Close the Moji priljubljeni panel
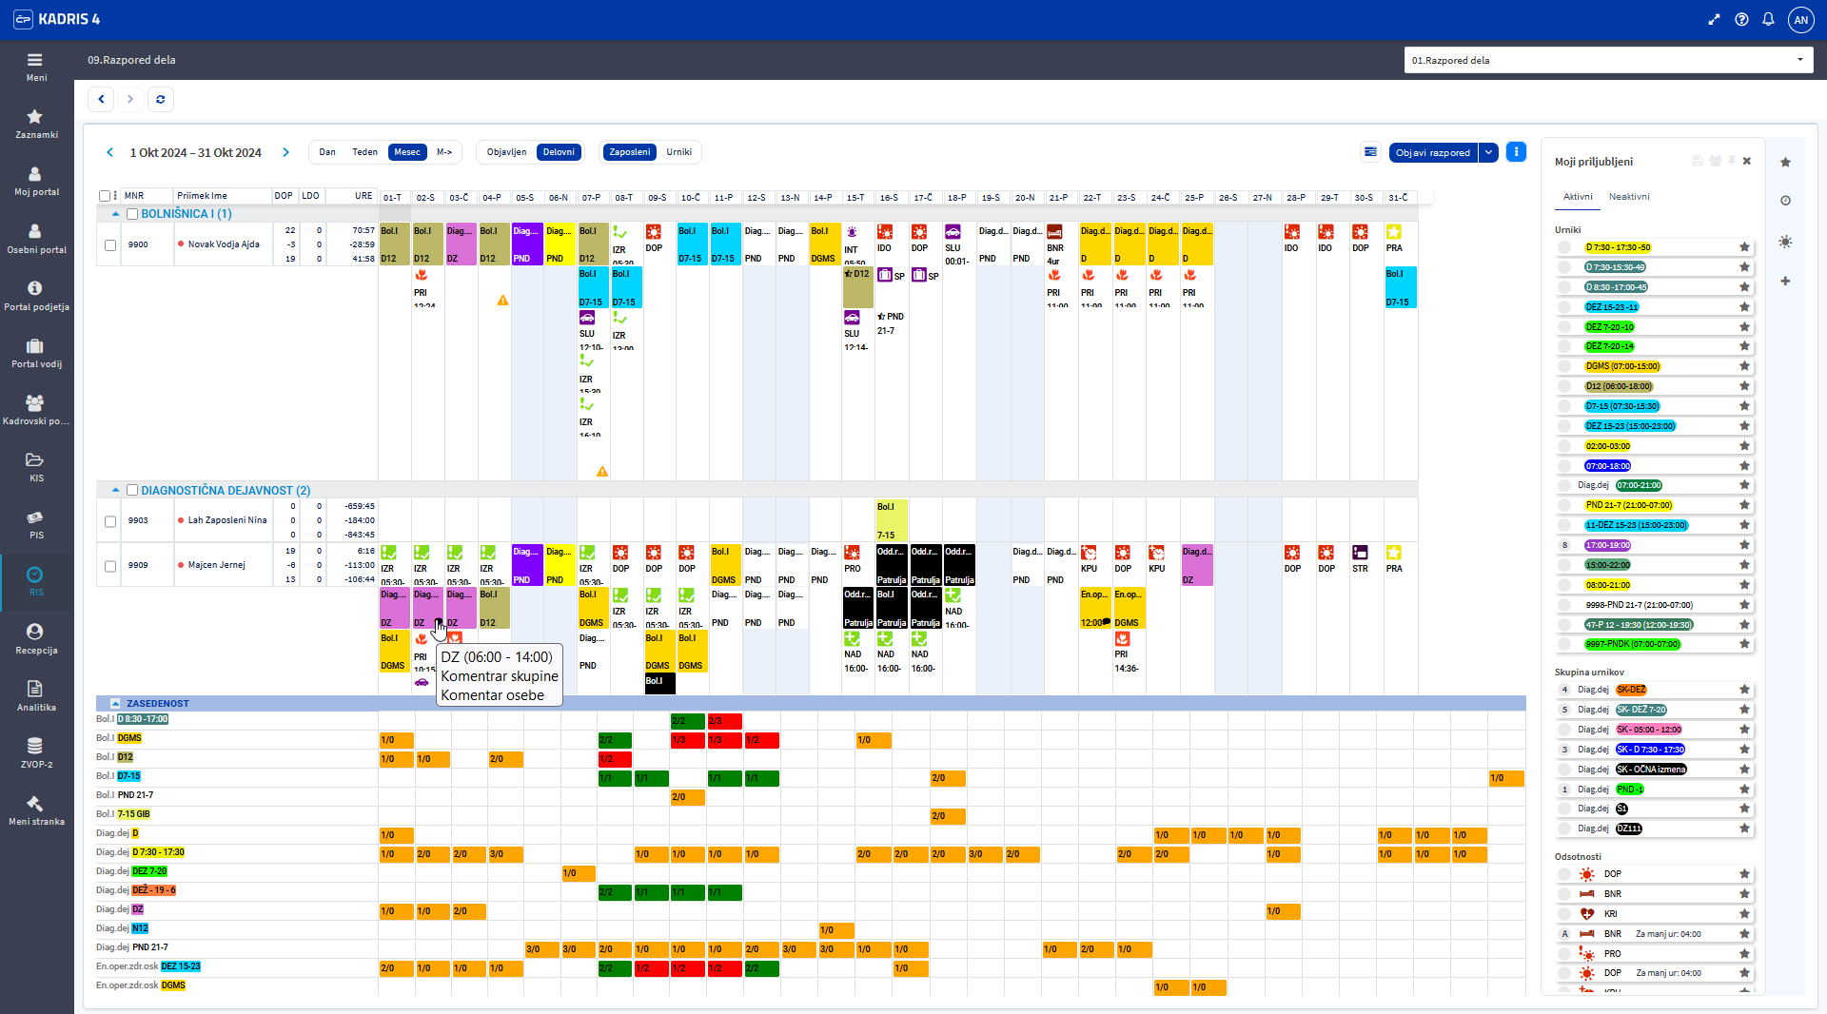This screenshot has width=1827, height=1014. coord(1747,162)
